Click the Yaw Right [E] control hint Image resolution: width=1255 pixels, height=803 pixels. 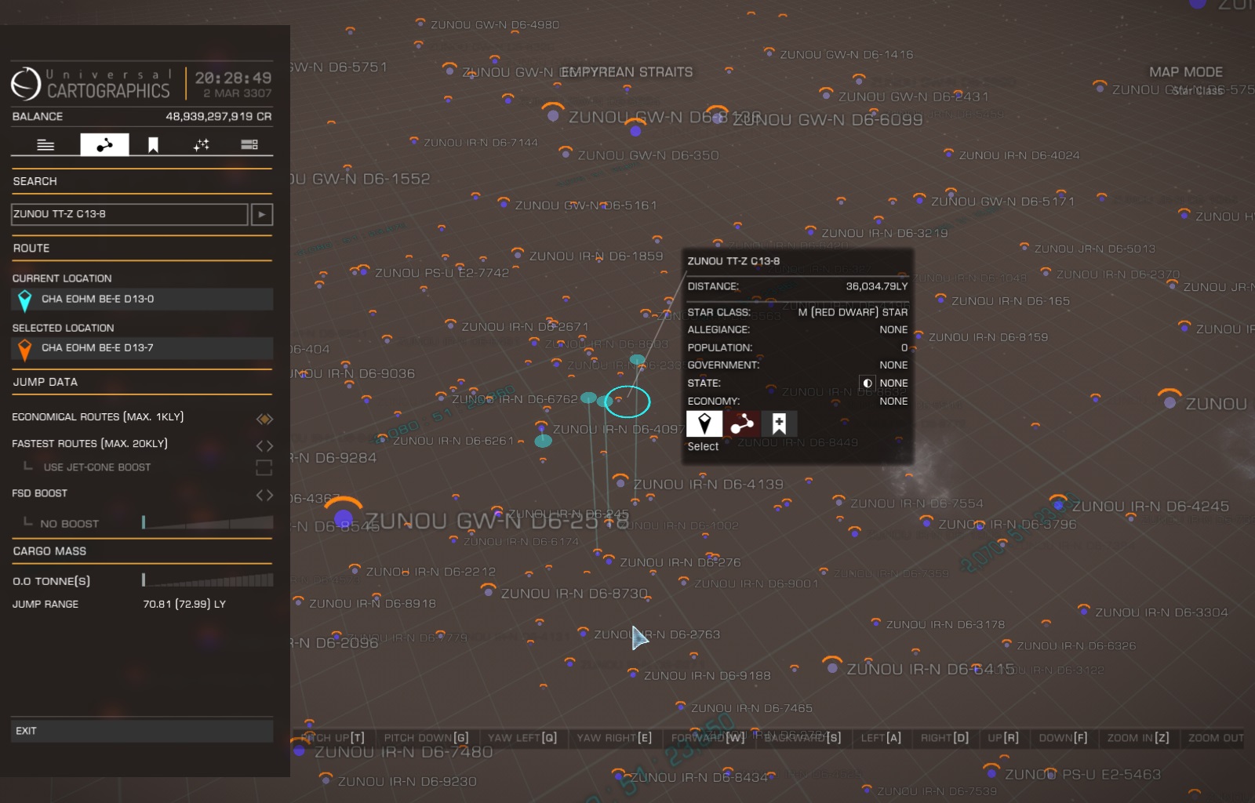tap(614, 738)
